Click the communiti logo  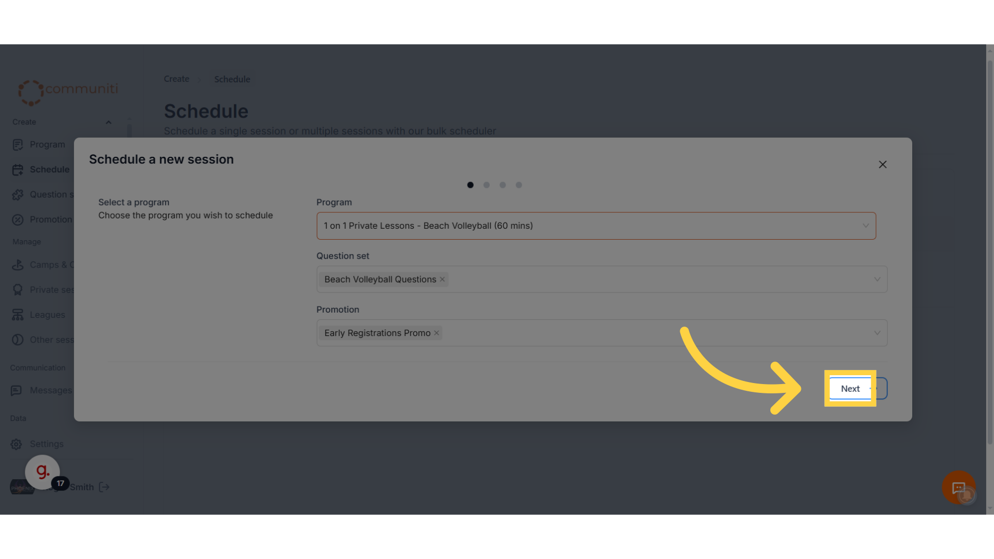tap(68, 92)
